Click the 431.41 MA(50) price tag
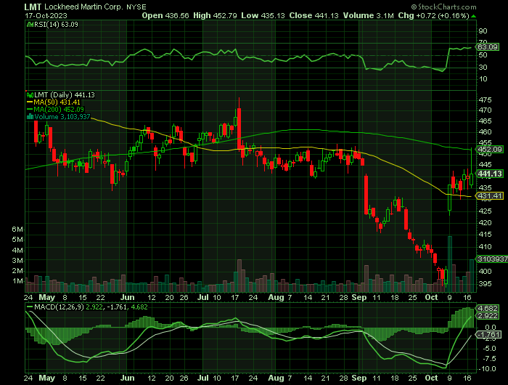 pyautogui.click(x=489, y=196)
